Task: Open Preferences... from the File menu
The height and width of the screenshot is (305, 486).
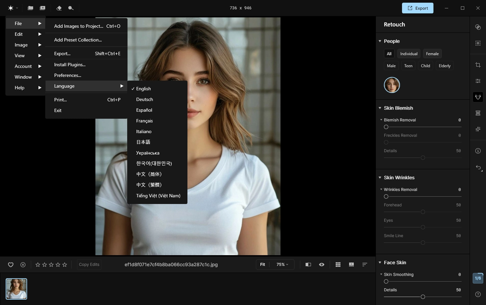Action: (68, 75)
